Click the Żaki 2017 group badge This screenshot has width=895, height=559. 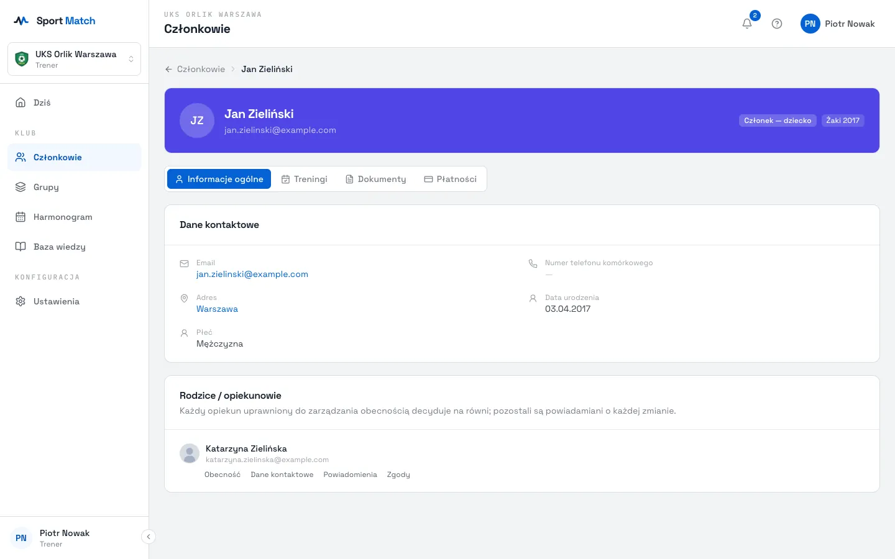[x=843, y=120]
